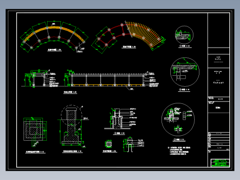
Task: Select the long front elevation with orange base strip
Action: [x=112, y=79]
